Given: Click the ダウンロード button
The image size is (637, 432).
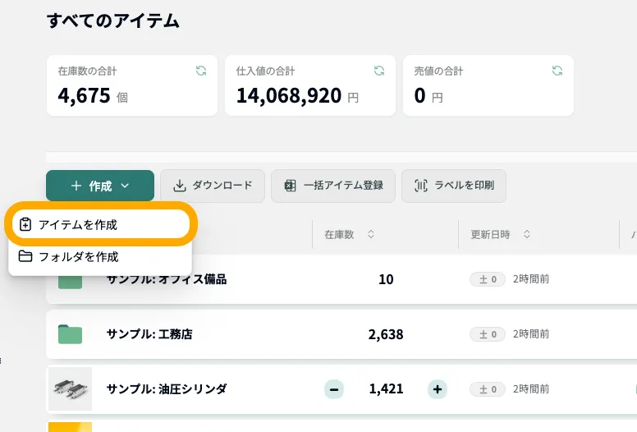Looking at the screenshot, I should point(213,186).
